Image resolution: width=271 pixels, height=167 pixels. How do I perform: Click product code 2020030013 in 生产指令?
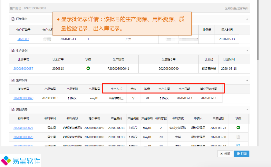[50, 98]
